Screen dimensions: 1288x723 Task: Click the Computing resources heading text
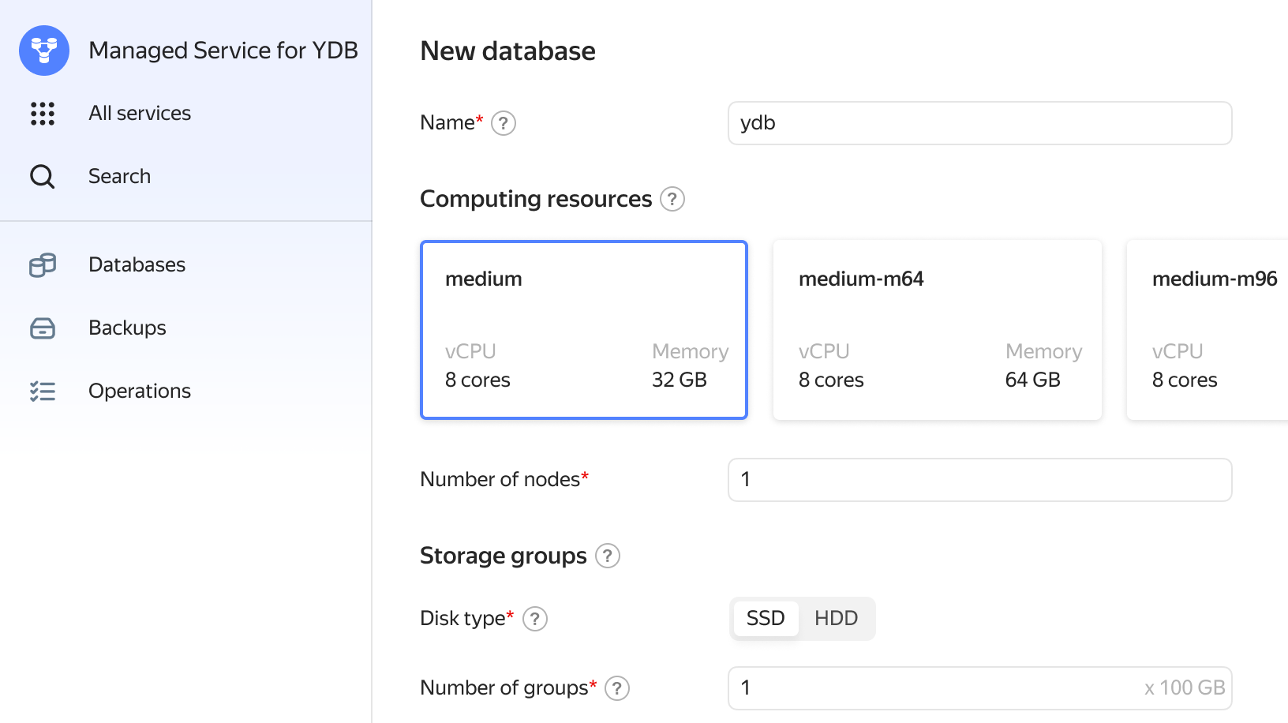536,199
